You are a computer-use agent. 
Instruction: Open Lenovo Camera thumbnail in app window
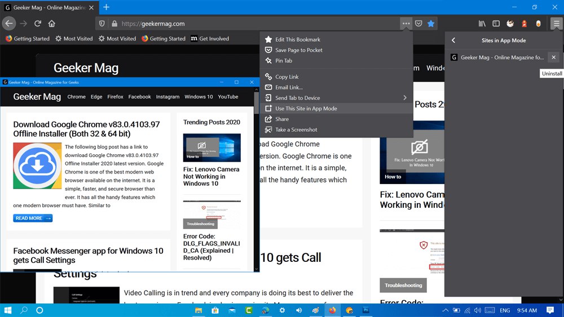[212, 148]
